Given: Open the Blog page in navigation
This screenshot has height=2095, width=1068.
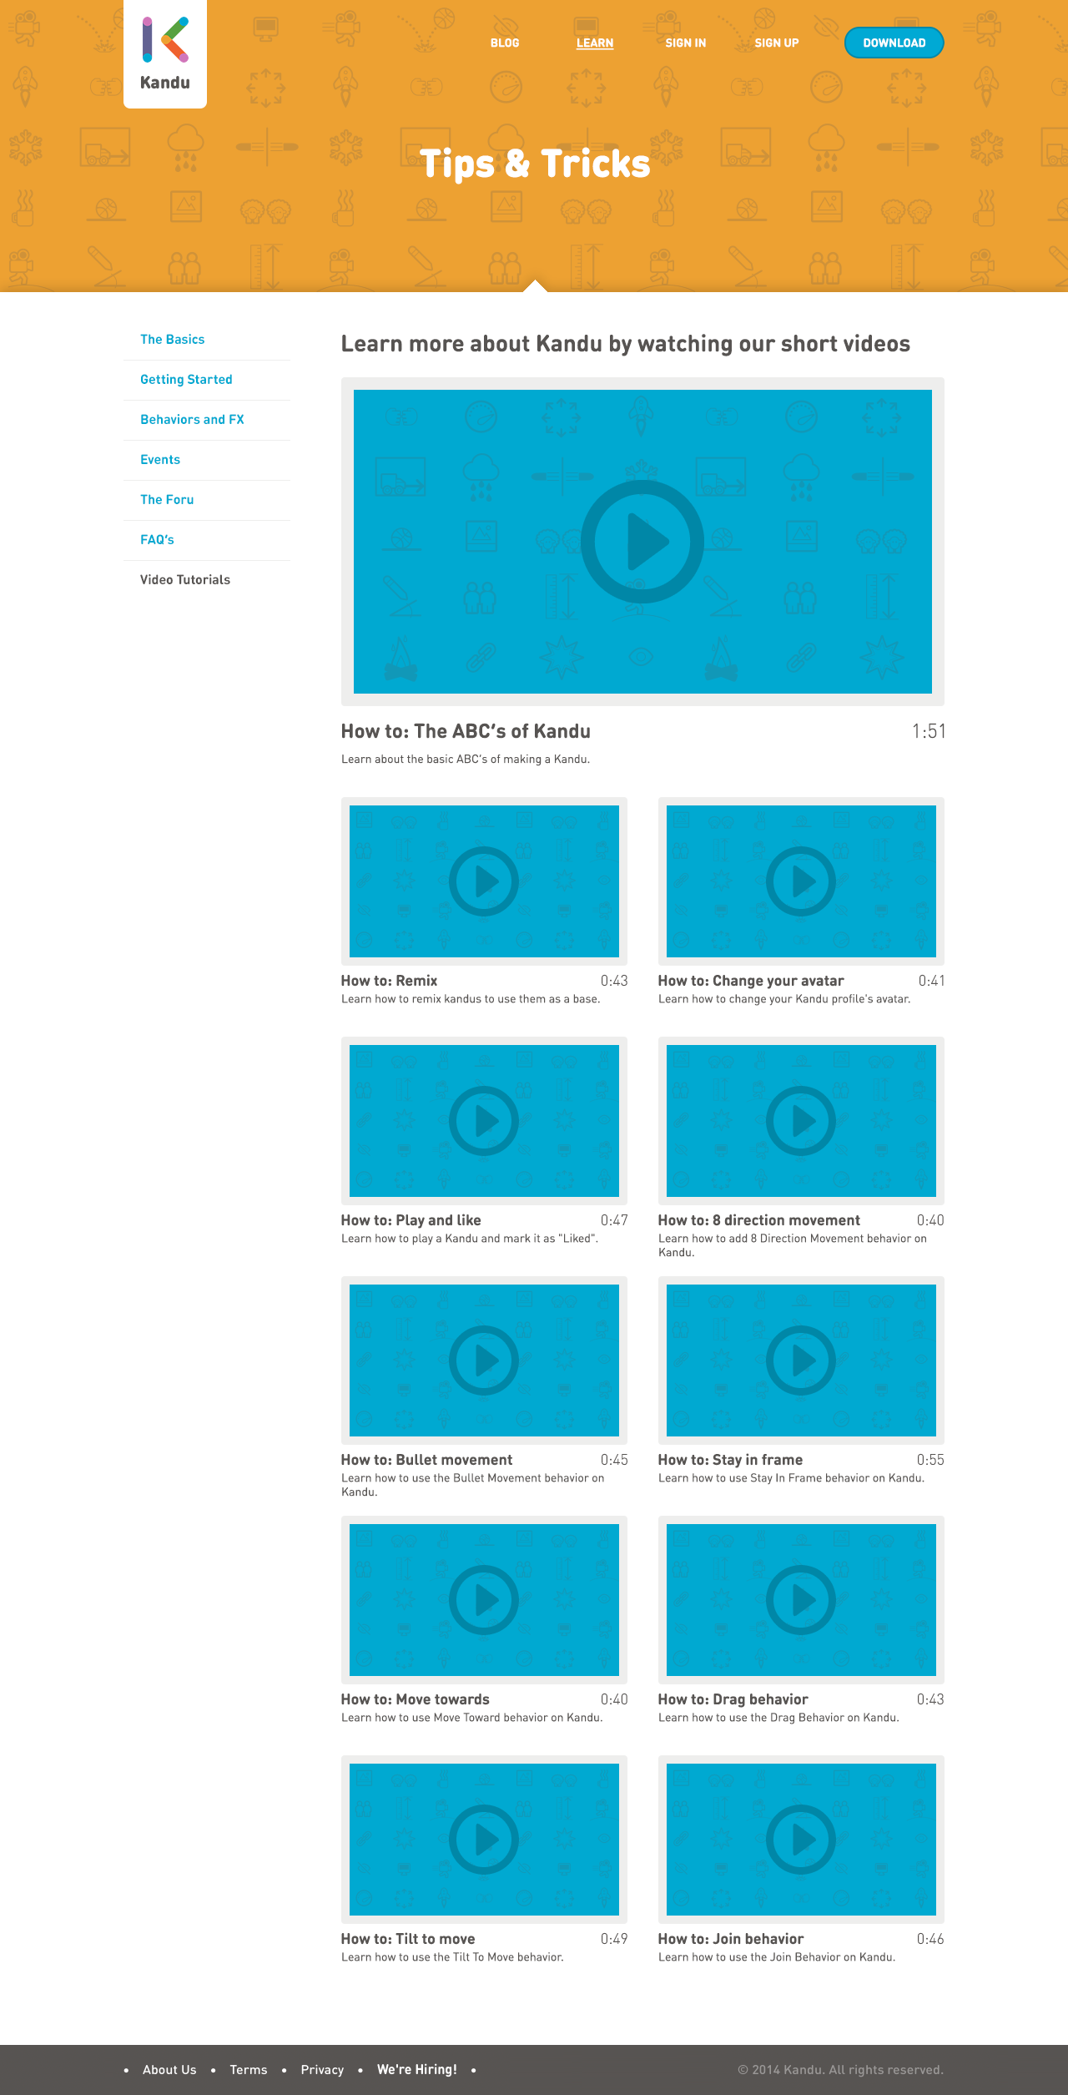Looking at the screenshot, I should [x=505, y=43].
